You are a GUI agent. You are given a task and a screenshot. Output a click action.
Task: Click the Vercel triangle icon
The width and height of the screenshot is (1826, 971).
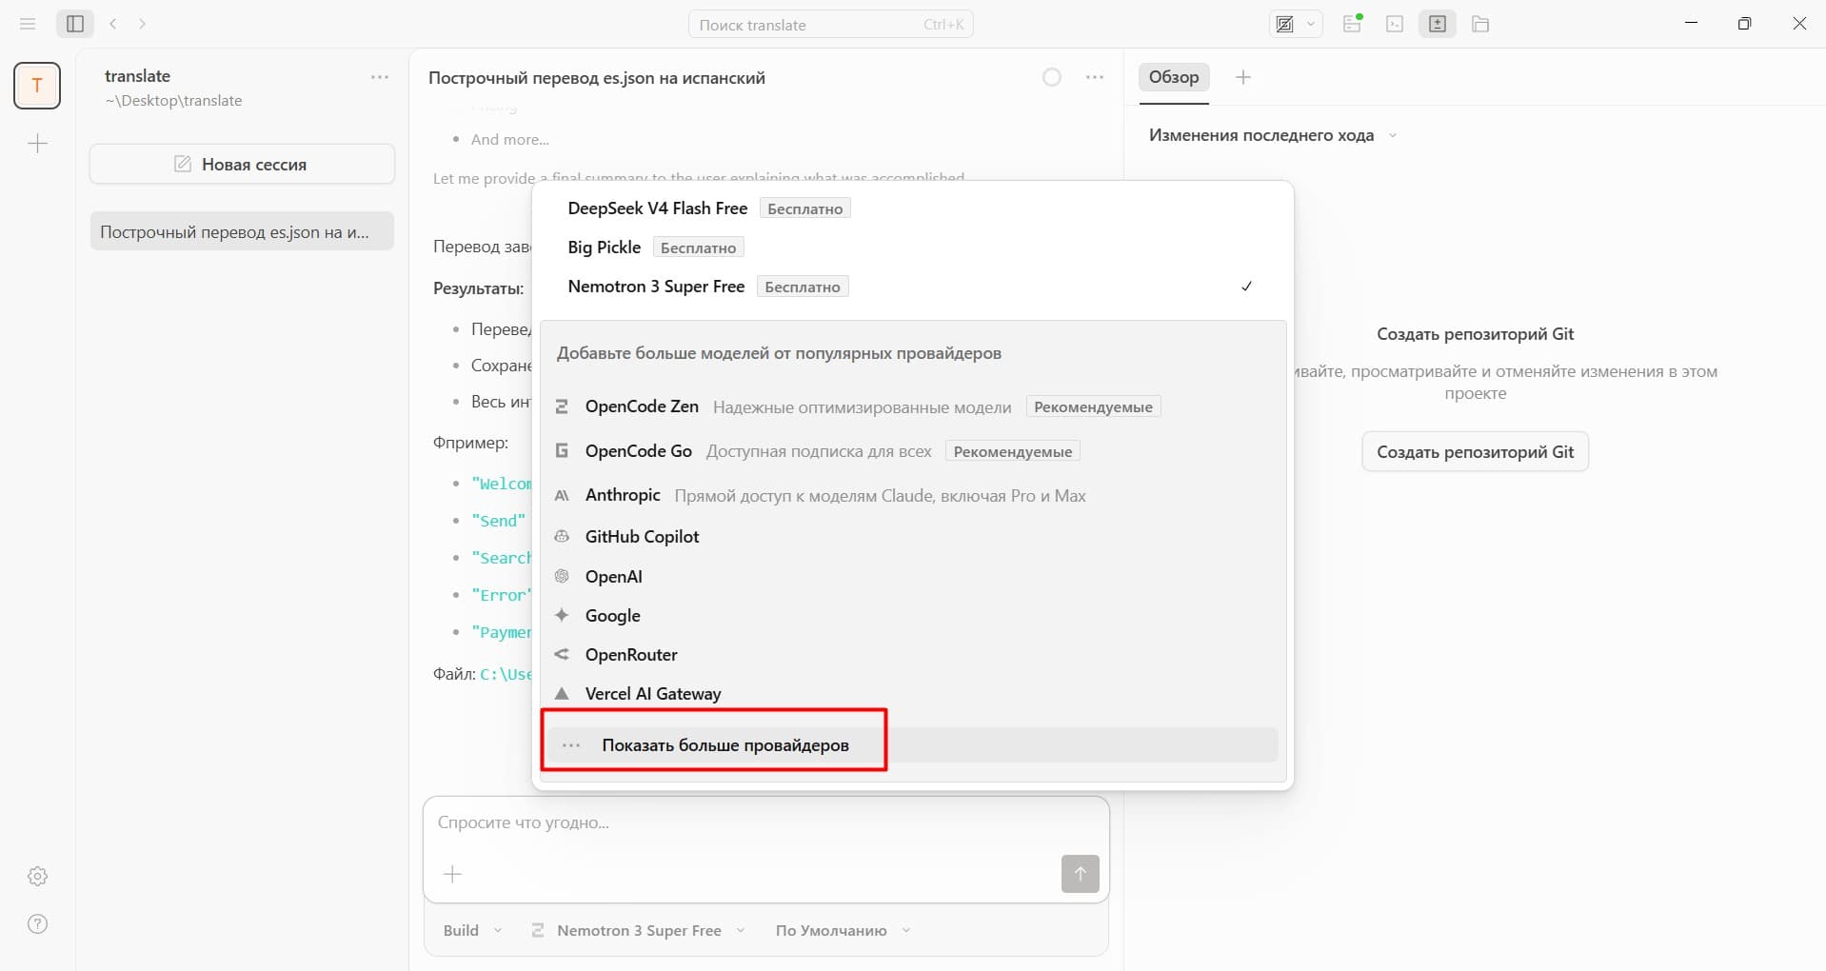pyautogui.click(x=562, y=693)
